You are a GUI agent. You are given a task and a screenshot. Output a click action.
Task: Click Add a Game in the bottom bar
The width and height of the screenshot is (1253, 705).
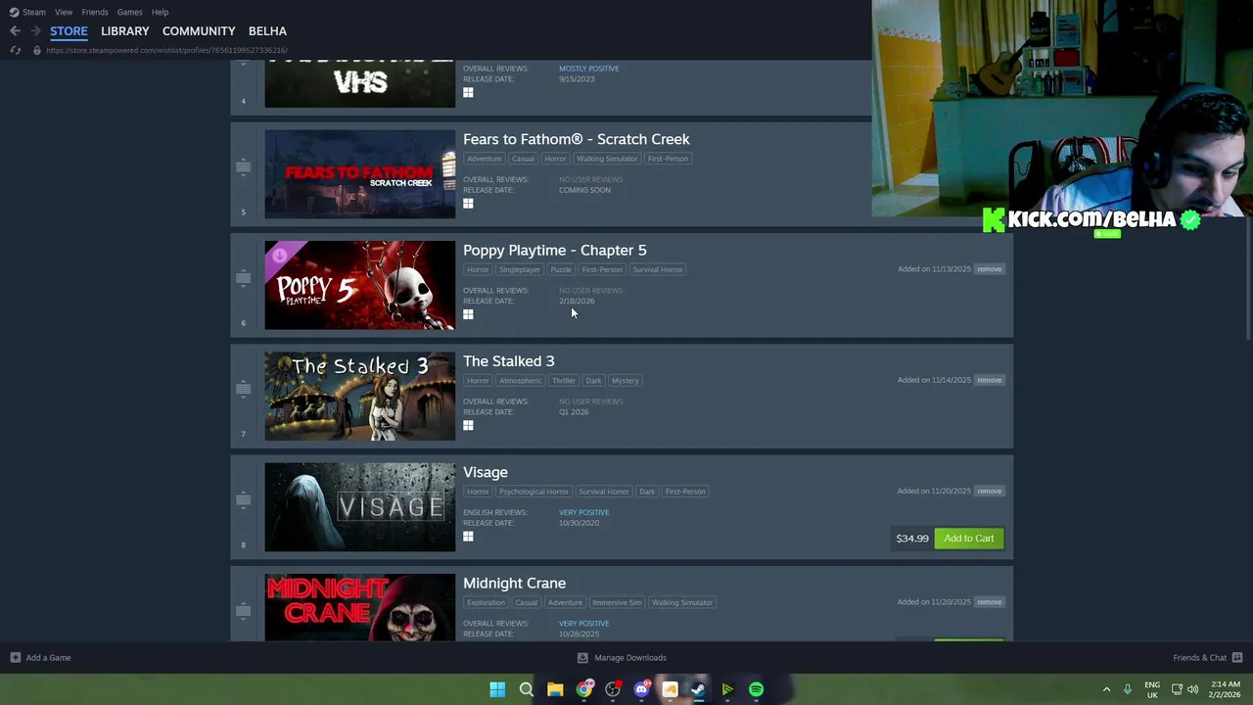[x=40, y=658]
